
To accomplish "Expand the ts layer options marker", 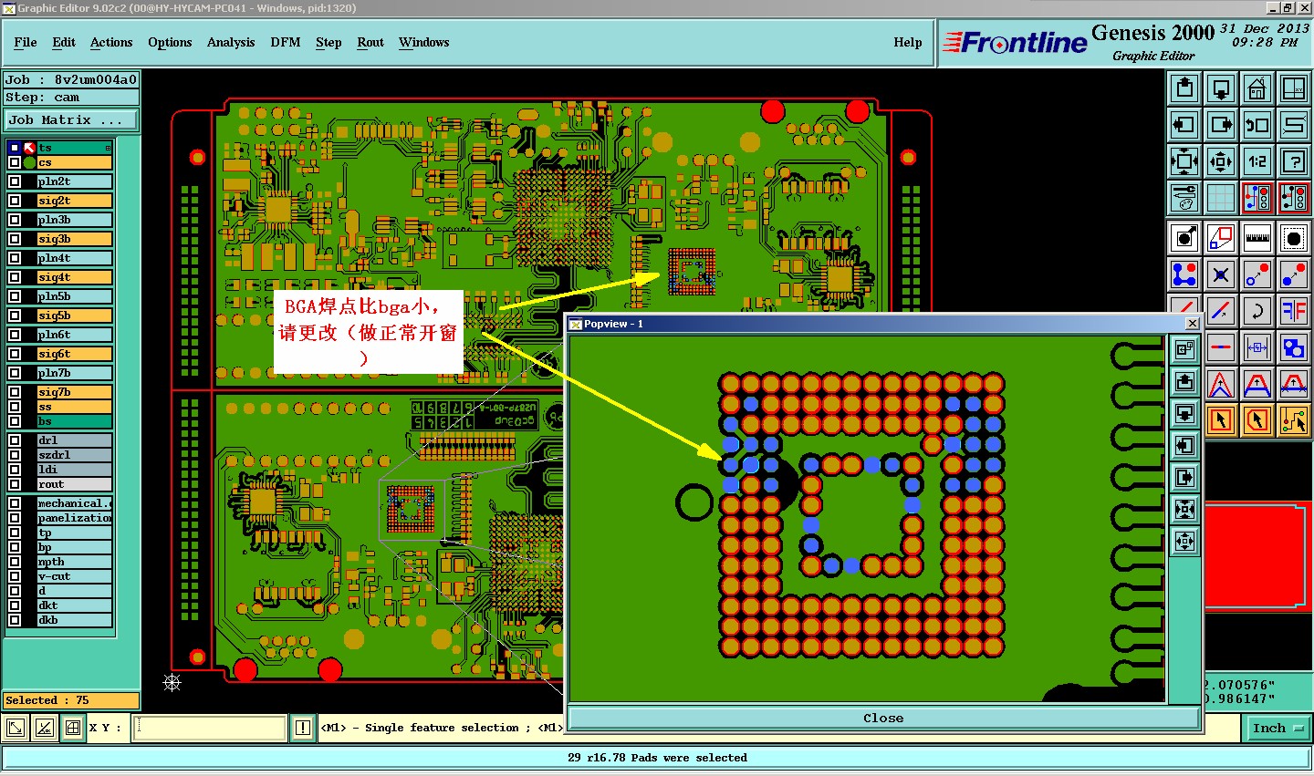I will pyautogui.click(x=108, y=148).
